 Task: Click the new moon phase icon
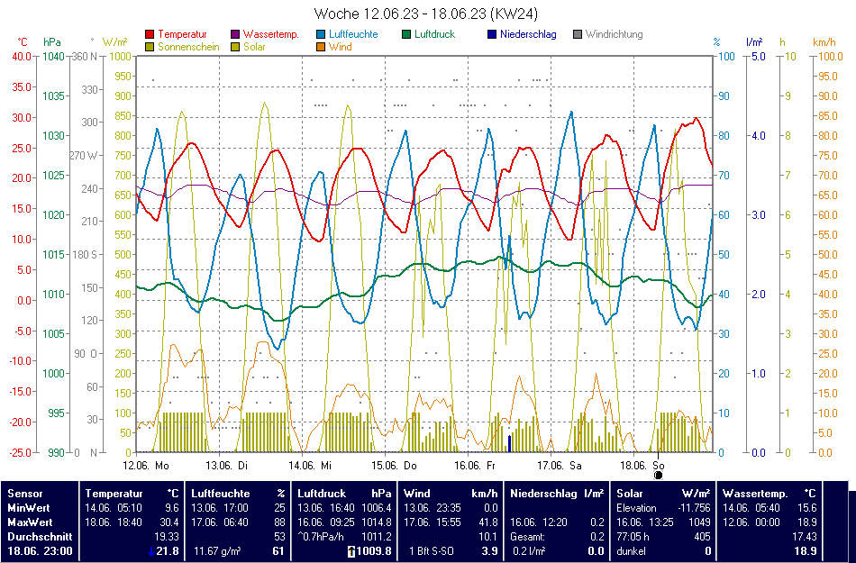coord(658,475)
